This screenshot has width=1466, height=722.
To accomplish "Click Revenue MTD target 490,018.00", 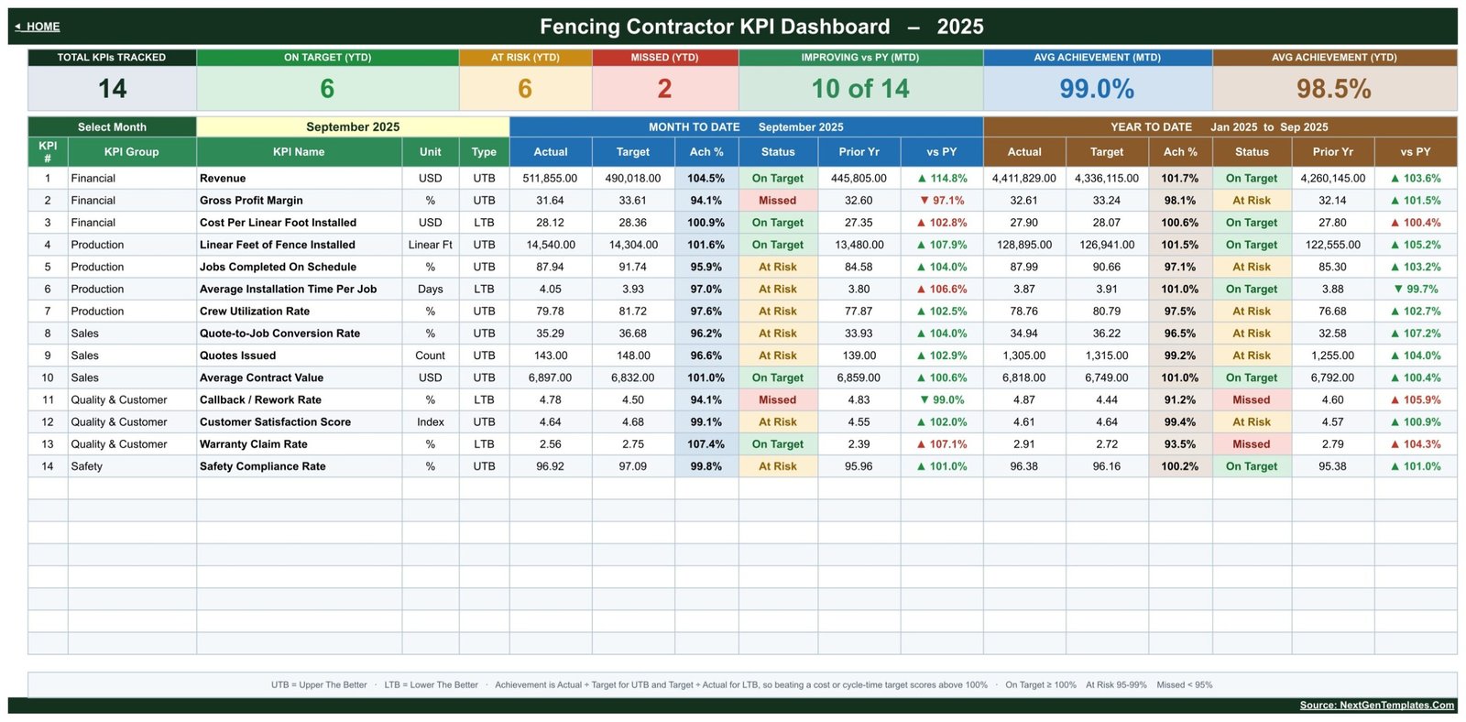I will pos(633,179).
